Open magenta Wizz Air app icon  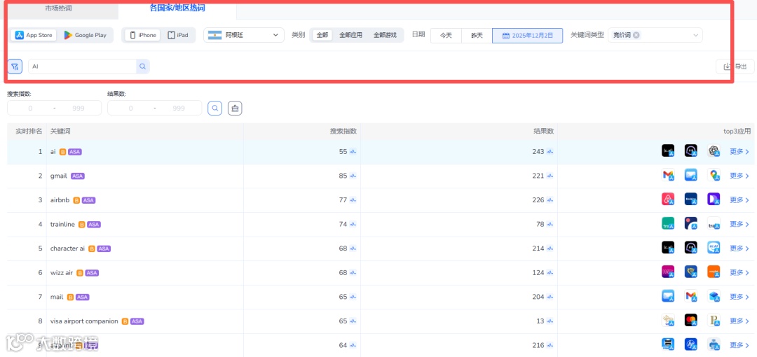[x=668, y=272]
